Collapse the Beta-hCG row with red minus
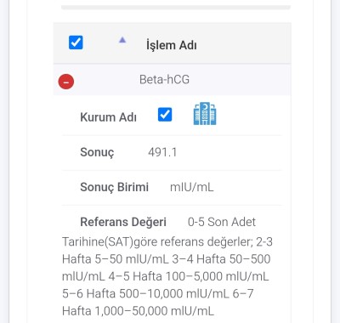340x323 pixels. [x=66, y=82]
